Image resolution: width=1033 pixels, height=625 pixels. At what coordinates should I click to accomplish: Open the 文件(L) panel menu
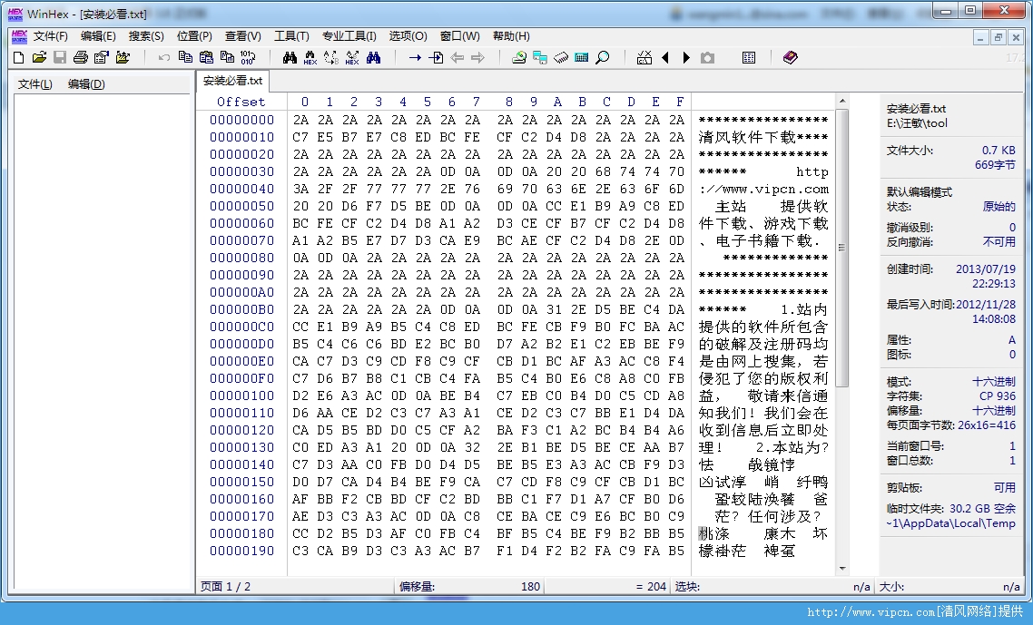(x=33, y=82)
